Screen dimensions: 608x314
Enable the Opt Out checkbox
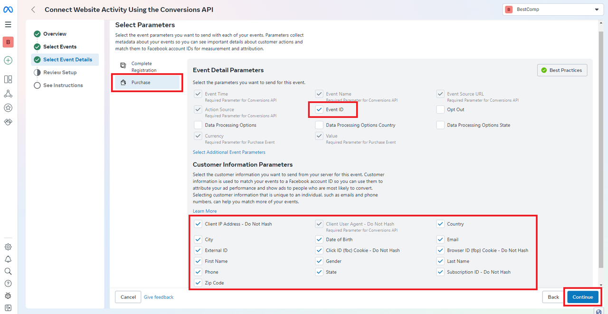(440, 110)
